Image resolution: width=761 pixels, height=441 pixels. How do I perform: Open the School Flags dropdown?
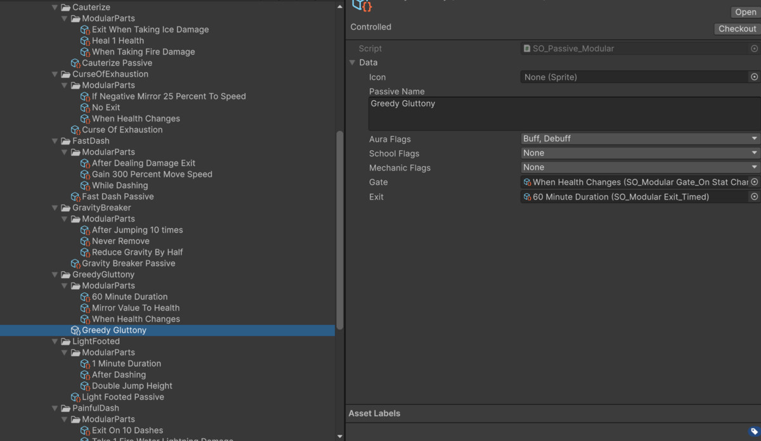[640, 153]
